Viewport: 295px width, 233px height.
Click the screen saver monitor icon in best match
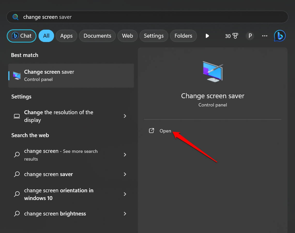(17, 76)
